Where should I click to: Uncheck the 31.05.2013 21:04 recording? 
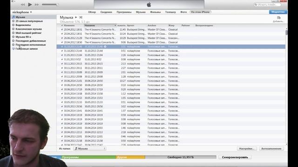(62, 55)
